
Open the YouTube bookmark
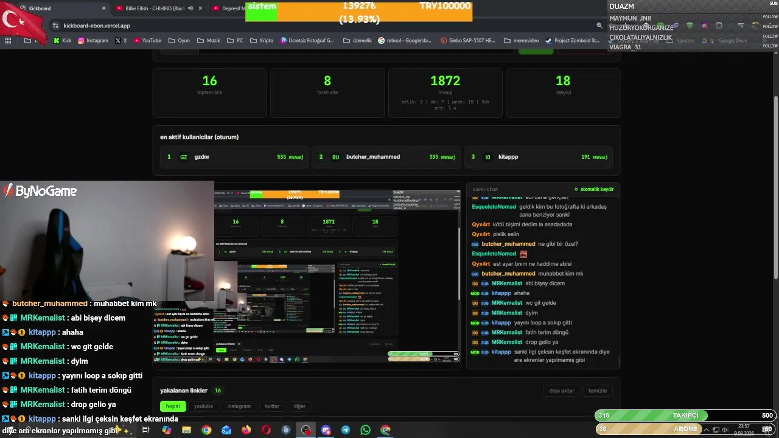[x=147, y=41]
